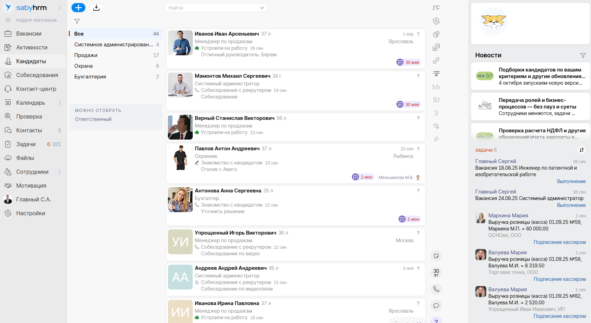Click the link chain icon
This screenshot has height=323, width=591.
pos(436,60)
